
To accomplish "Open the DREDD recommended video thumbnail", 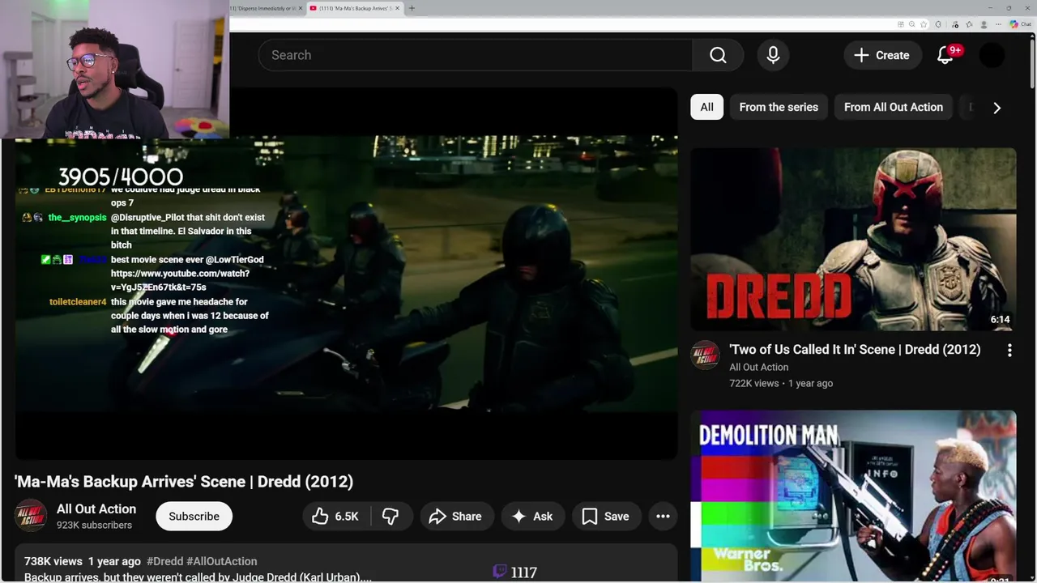I will pos(853,239).
